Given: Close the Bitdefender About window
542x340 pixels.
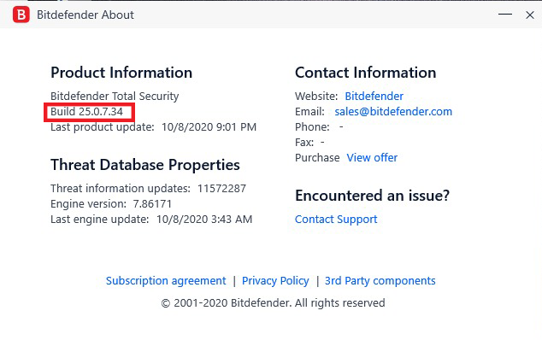Looking at the screenshot, I should [x=530, y=15].
